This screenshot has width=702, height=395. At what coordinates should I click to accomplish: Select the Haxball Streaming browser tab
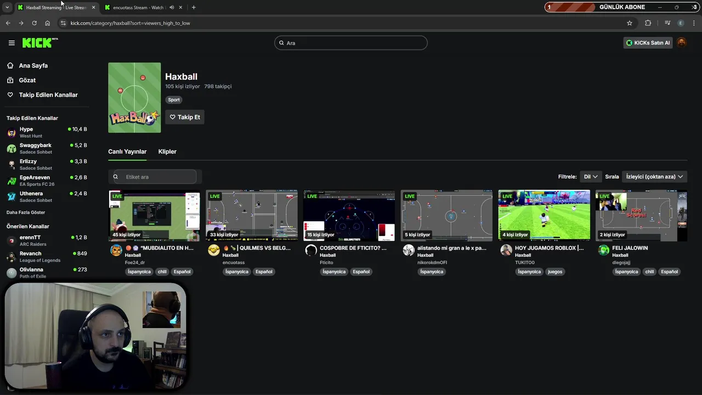point(56,8)
